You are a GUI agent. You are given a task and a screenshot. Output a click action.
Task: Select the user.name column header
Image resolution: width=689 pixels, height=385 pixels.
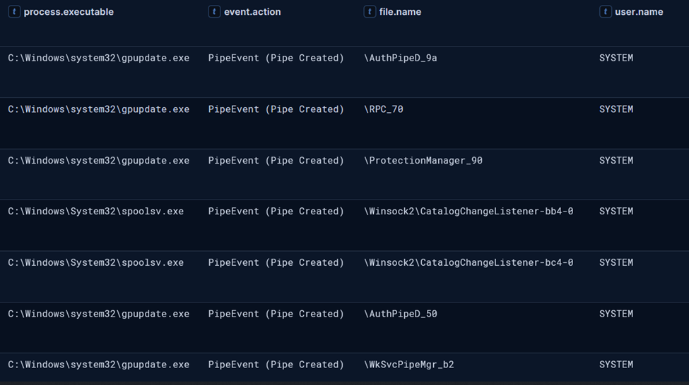pyautogui.click(x=639, y=12)
